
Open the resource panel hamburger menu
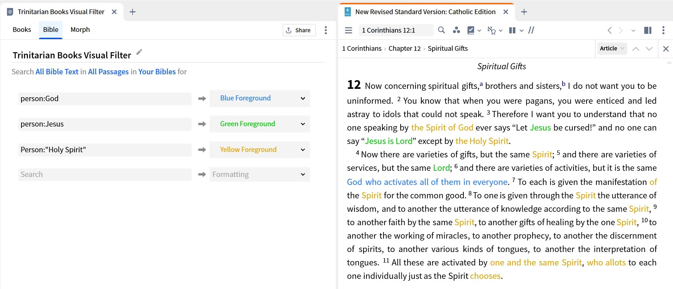[x=348, y=30]
